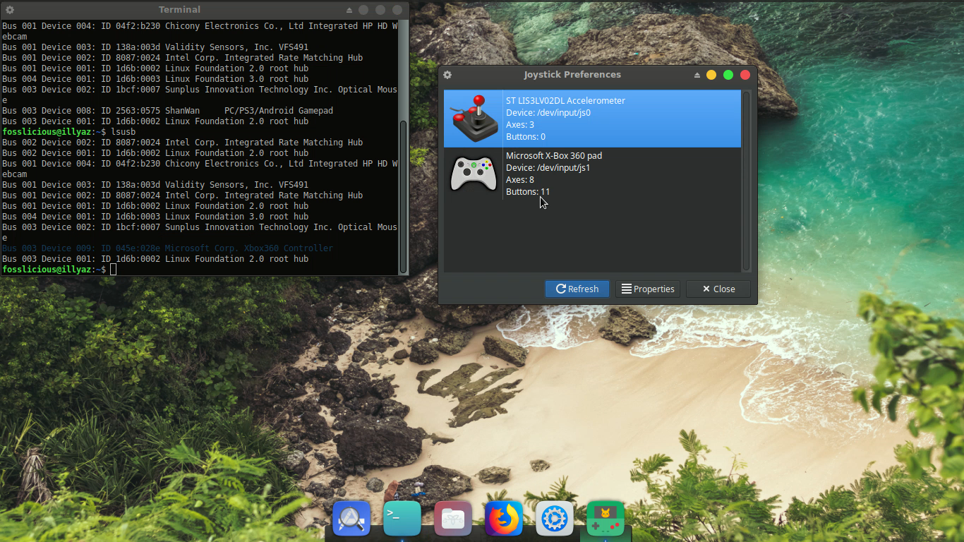This screenshot has width=964, height=542.
Task: Click the Joystick Preferences window title text
Action: tap(572, 75)
